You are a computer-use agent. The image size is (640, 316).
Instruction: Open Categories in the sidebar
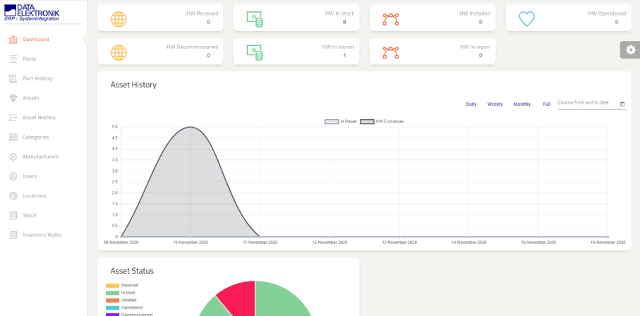[36, 138]
